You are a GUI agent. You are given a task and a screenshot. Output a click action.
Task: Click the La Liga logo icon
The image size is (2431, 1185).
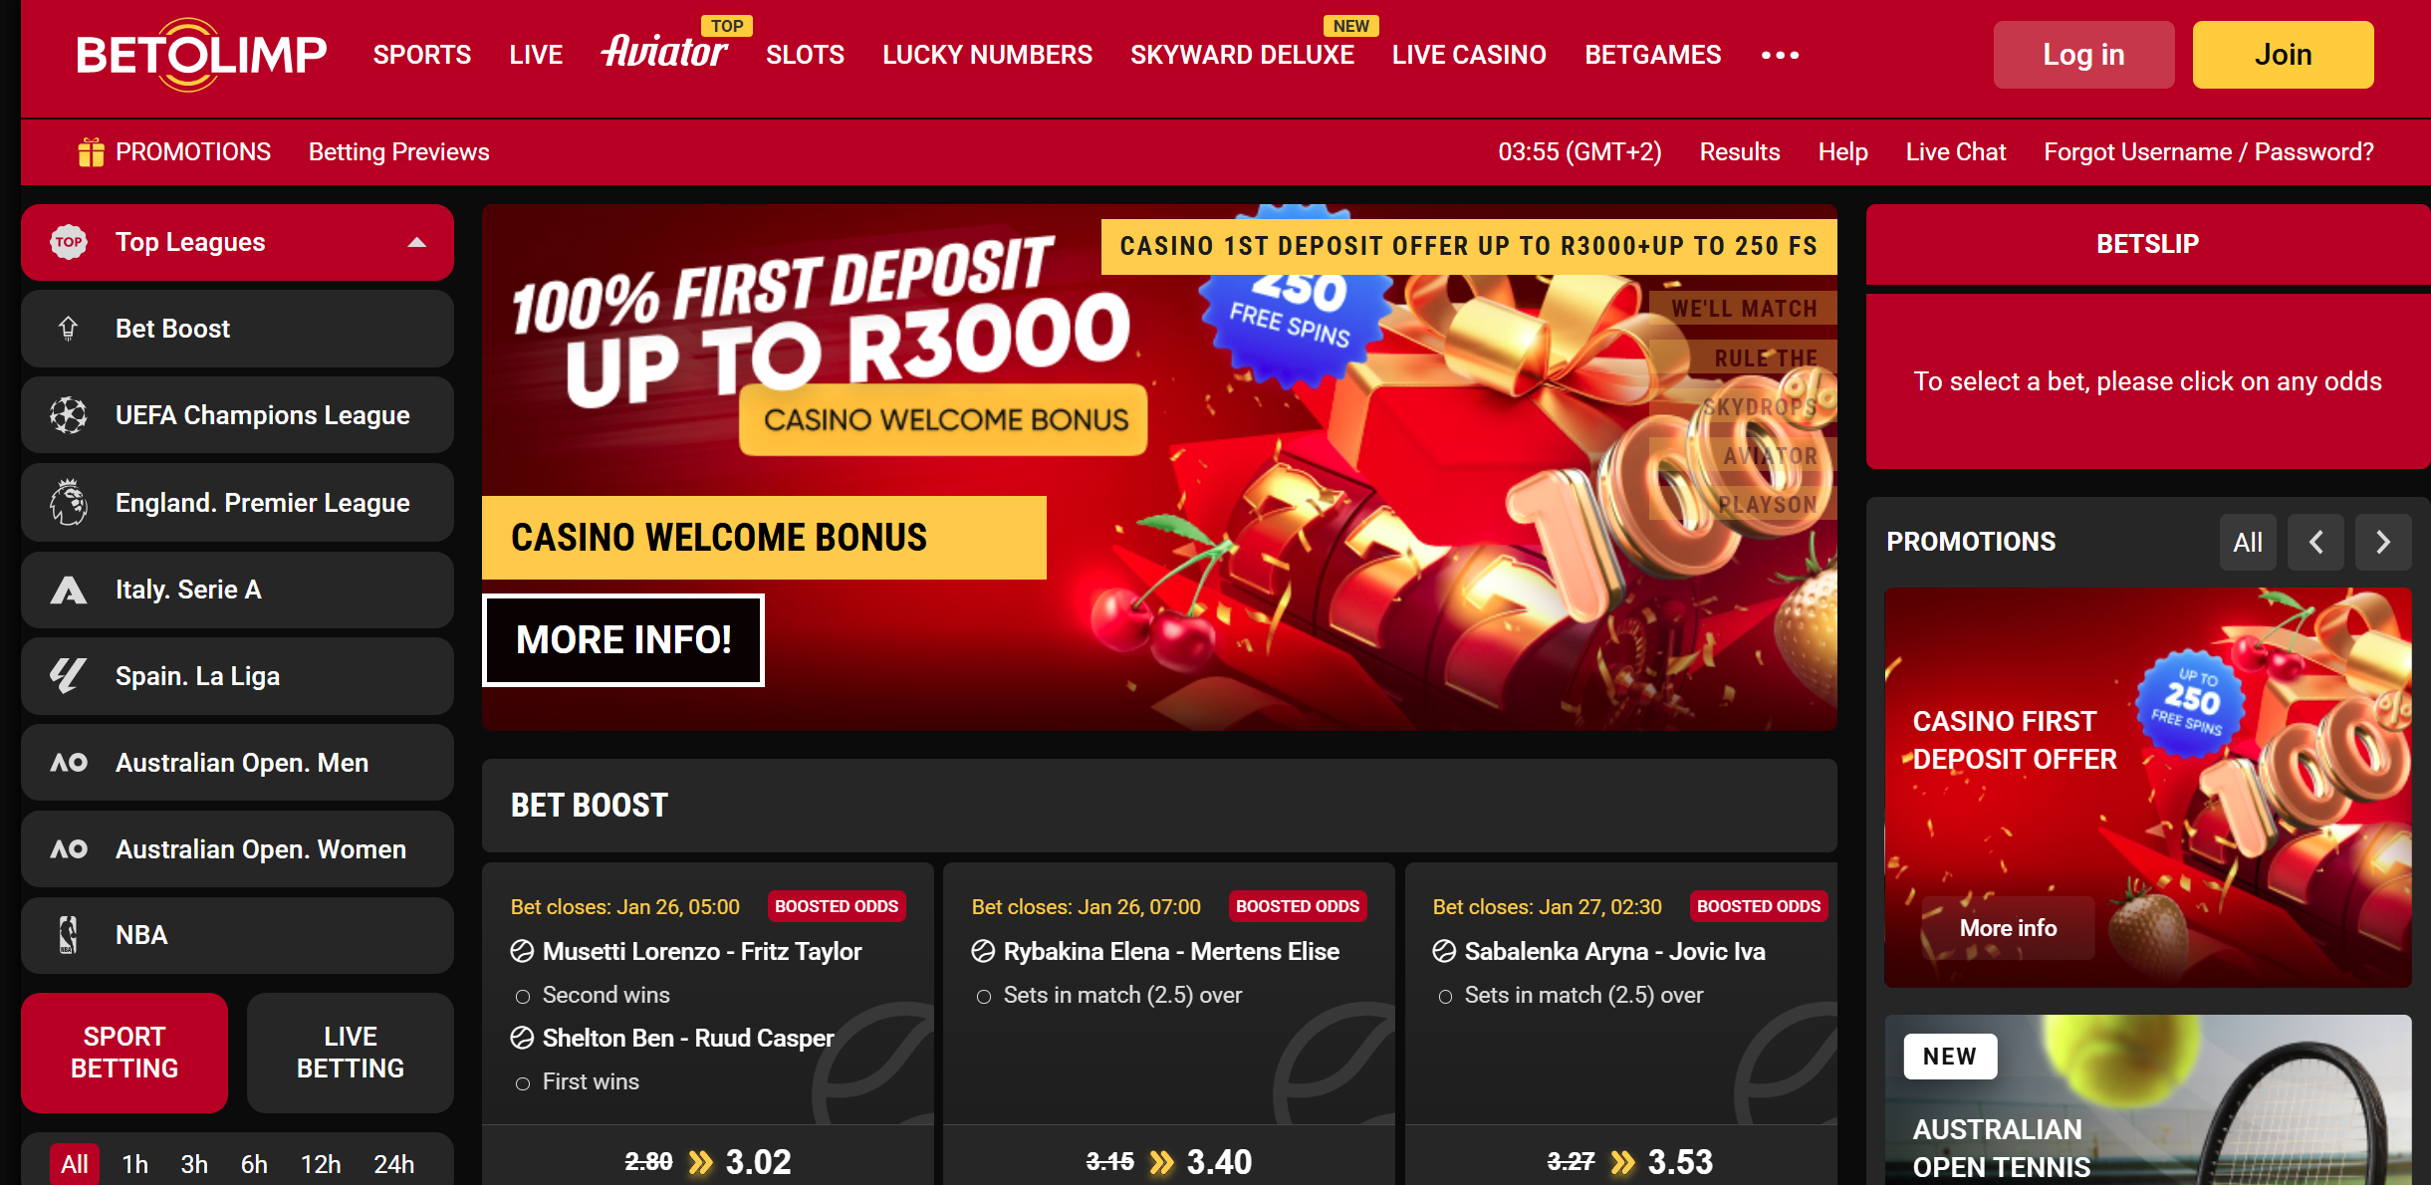69,676
